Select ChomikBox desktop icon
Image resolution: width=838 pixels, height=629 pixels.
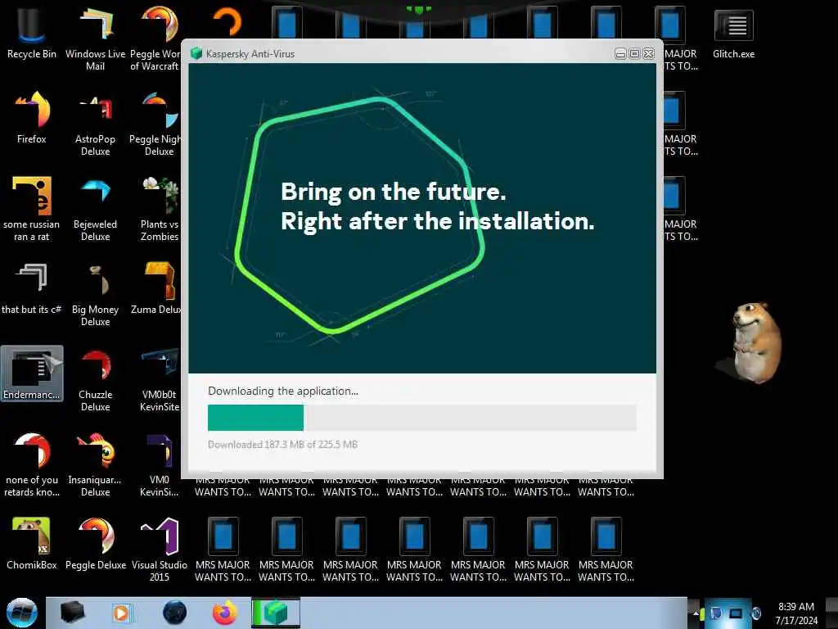[x=32, y=544]
